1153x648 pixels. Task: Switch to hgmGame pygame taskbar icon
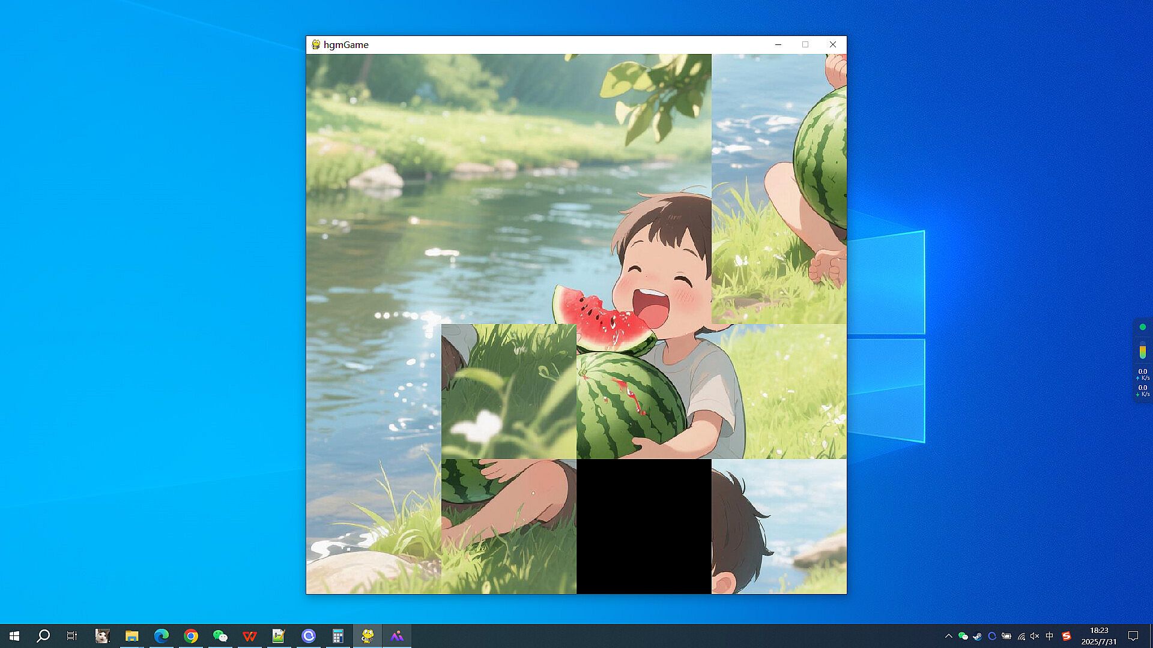coord(368,636)
